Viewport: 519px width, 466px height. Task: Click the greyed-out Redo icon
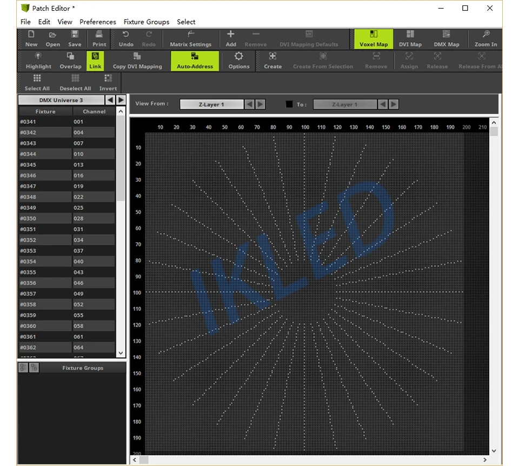coord(149,39)
